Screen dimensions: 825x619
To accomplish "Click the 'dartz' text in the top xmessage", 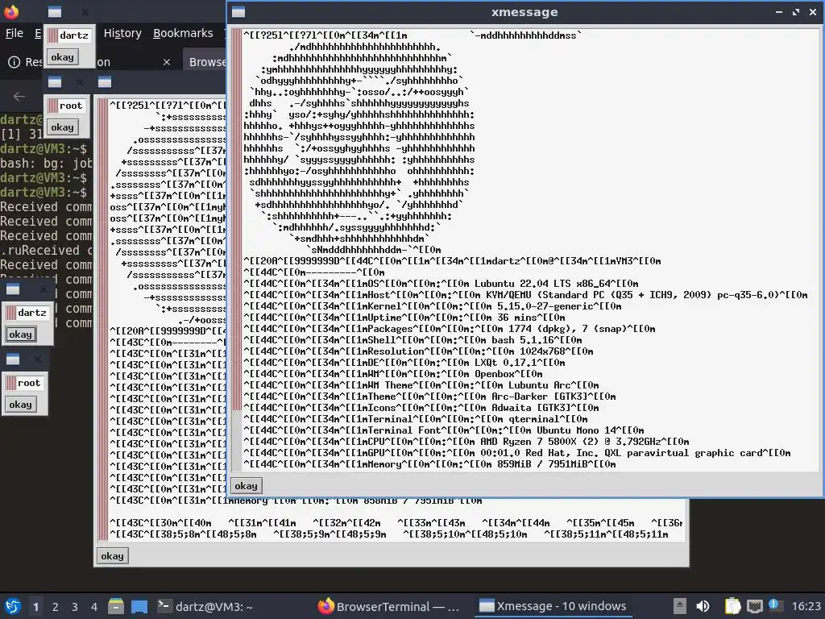I will pos(74,35).
